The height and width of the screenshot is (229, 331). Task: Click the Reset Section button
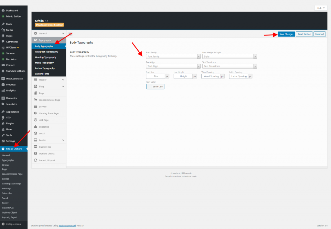coord(304,34)
